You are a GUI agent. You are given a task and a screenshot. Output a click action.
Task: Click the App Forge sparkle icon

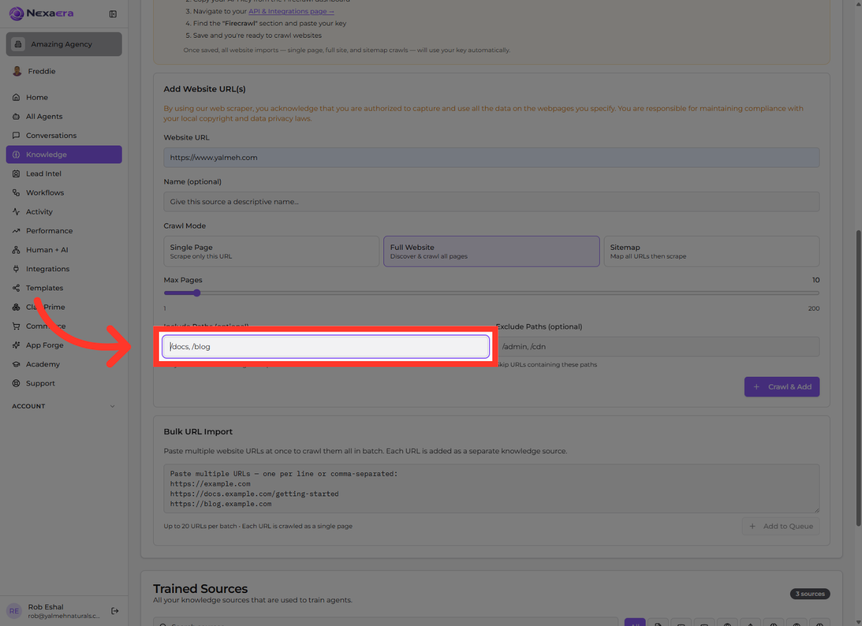pos(16,345)
